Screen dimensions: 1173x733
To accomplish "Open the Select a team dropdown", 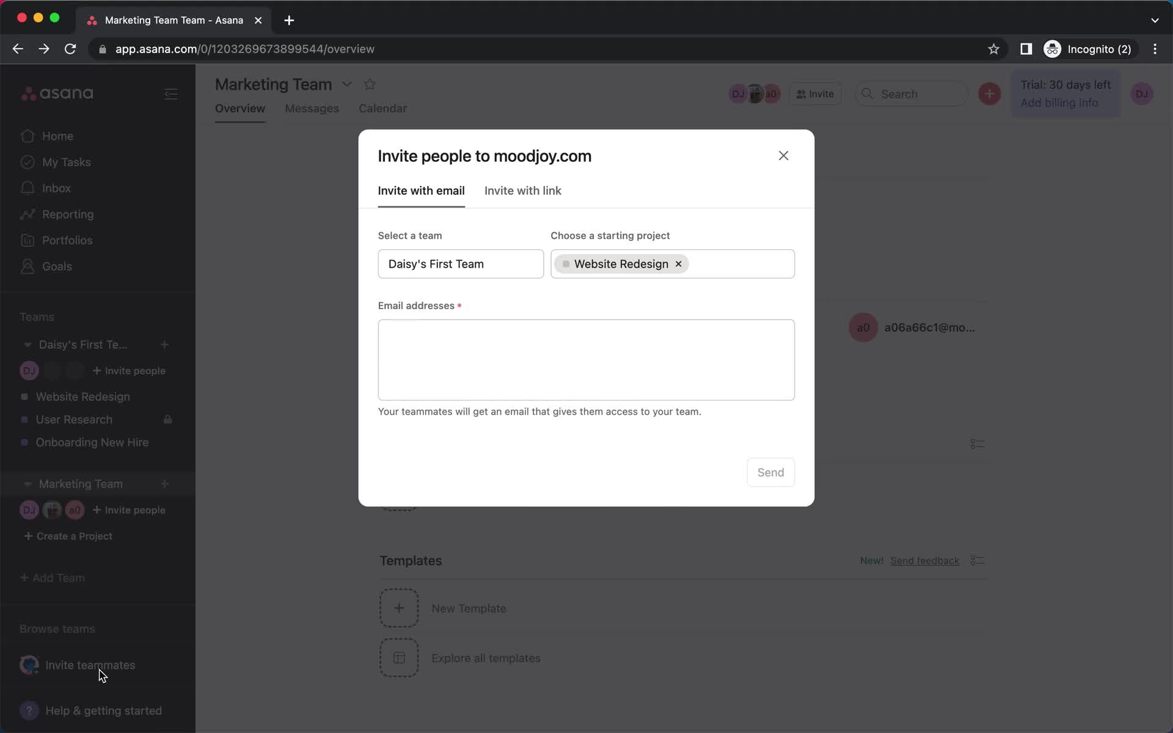I will 461,264.
